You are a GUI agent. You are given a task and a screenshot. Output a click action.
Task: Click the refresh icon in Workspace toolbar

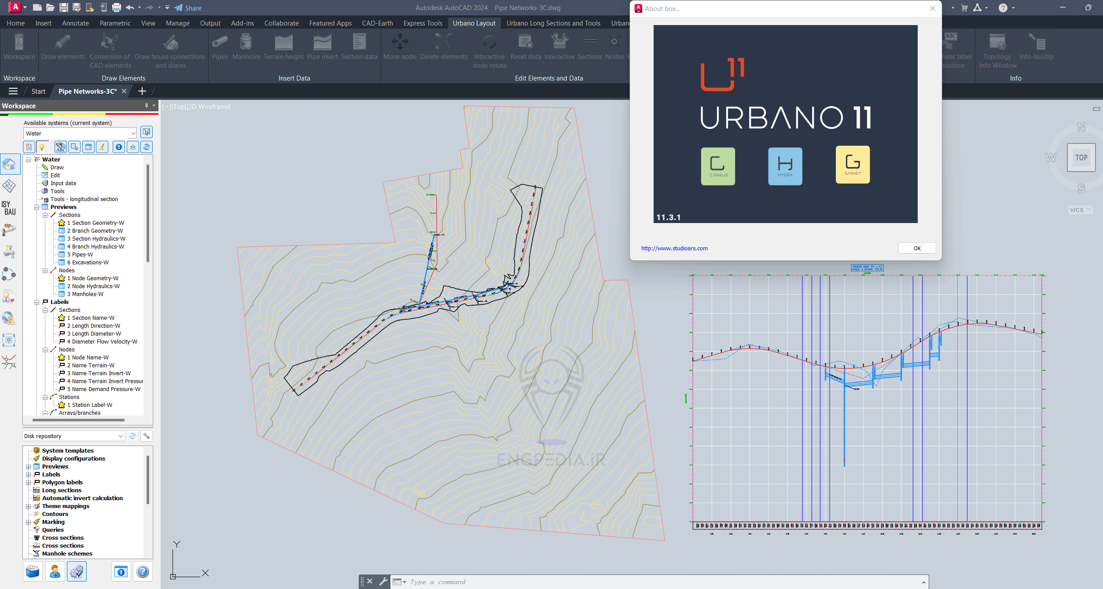[147, 147]
